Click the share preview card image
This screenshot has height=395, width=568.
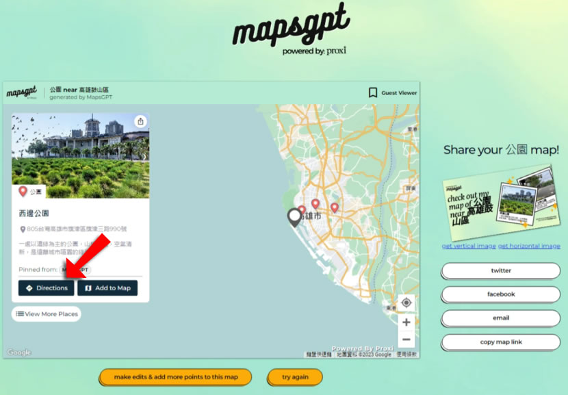coord(502,203)
